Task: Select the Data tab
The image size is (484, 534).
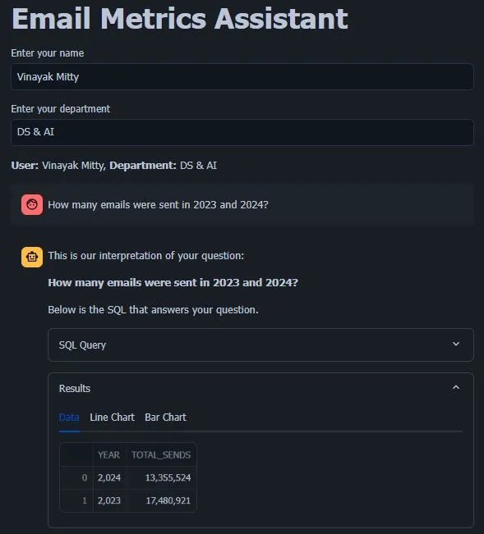Action: click(x=69, y=418)
